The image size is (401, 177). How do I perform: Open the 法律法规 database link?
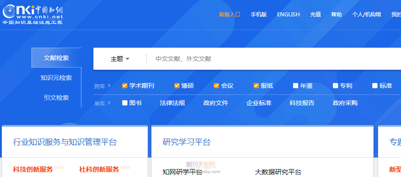pyautogui.click(x=172, y=103)
